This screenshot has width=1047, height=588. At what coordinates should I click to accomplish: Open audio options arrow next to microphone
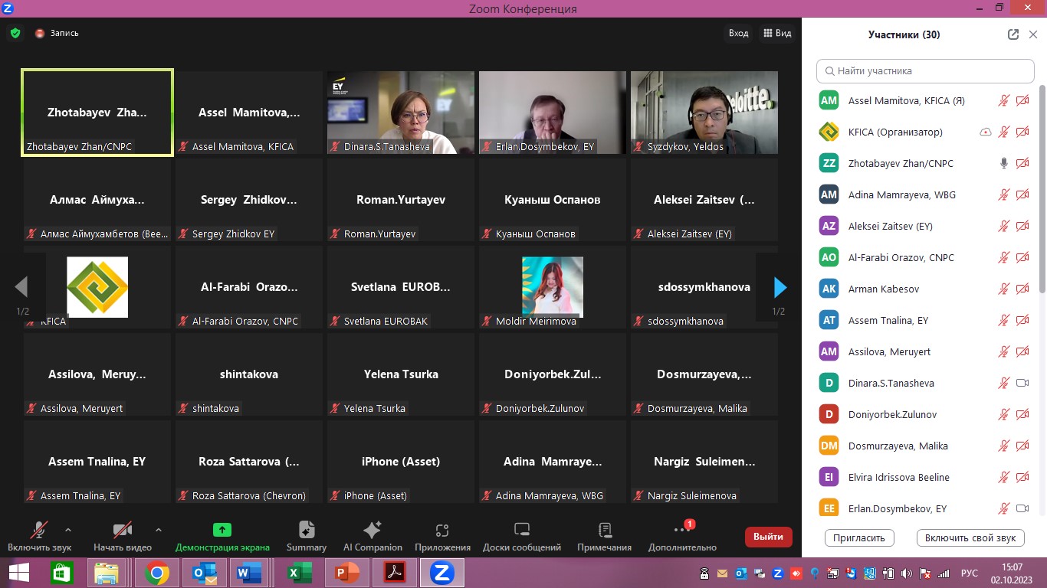[68, 530]
